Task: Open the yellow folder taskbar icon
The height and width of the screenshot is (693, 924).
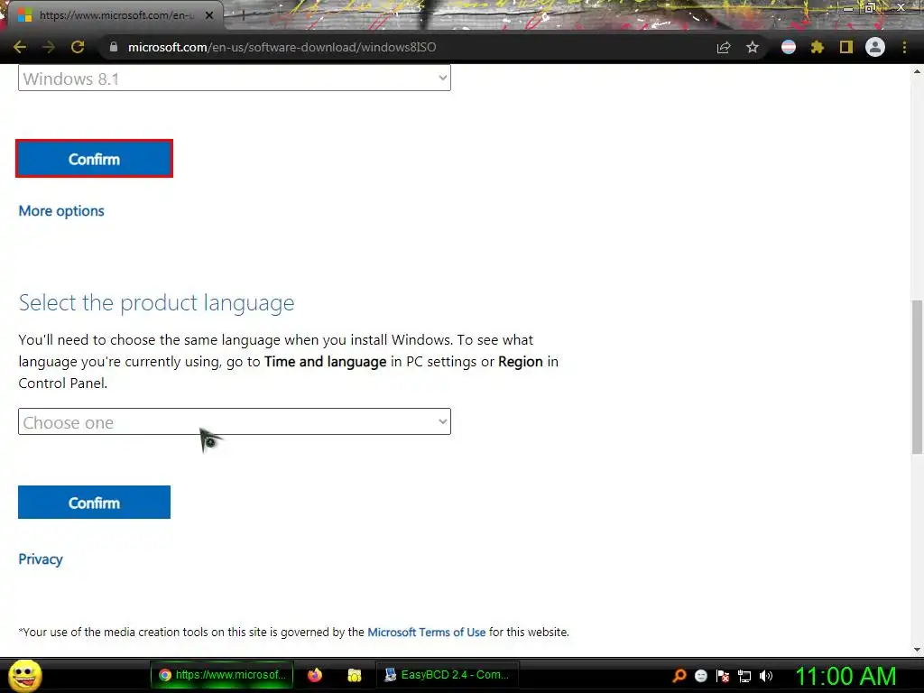Action: [354, 675]
